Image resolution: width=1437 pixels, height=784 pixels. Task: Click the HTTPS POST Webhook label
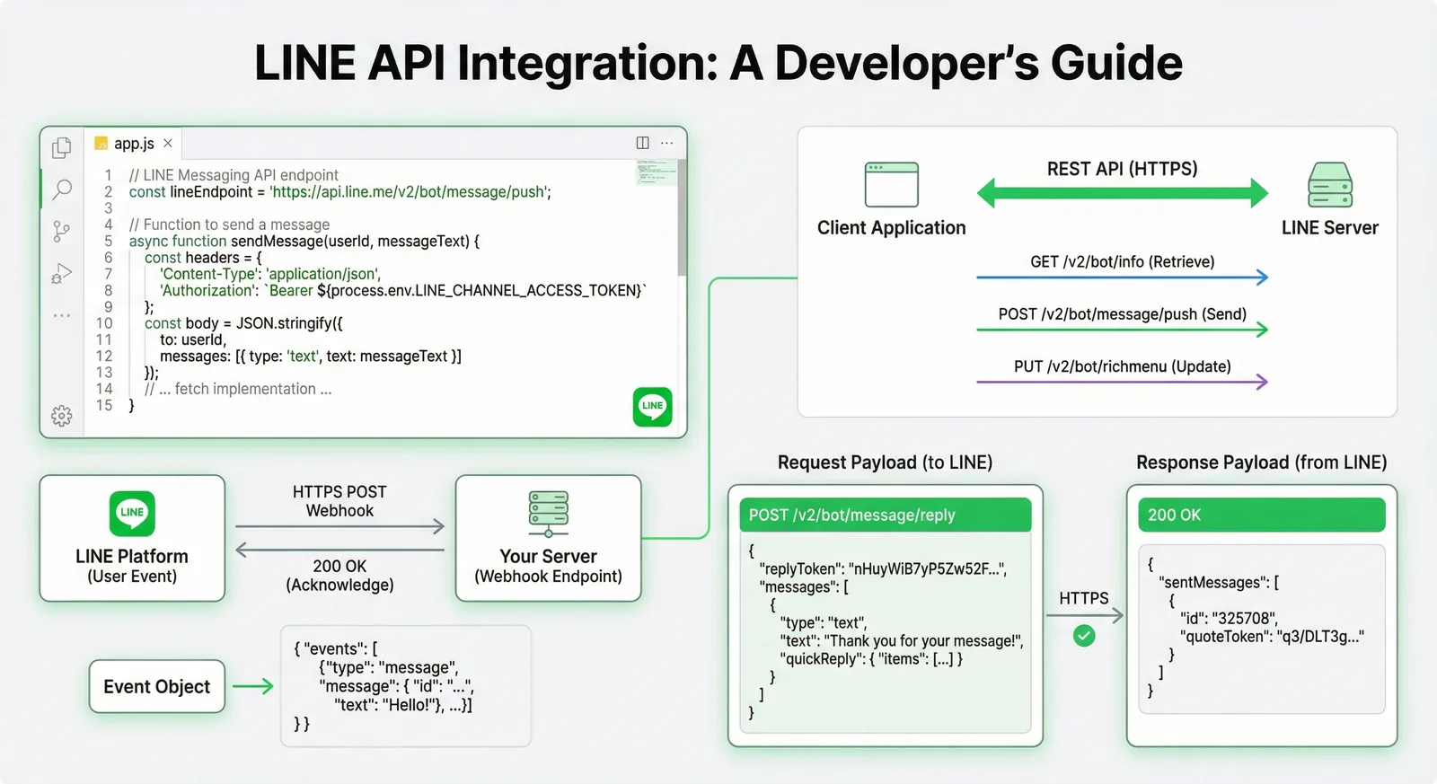pyautogui.click(x=339, y=501)
